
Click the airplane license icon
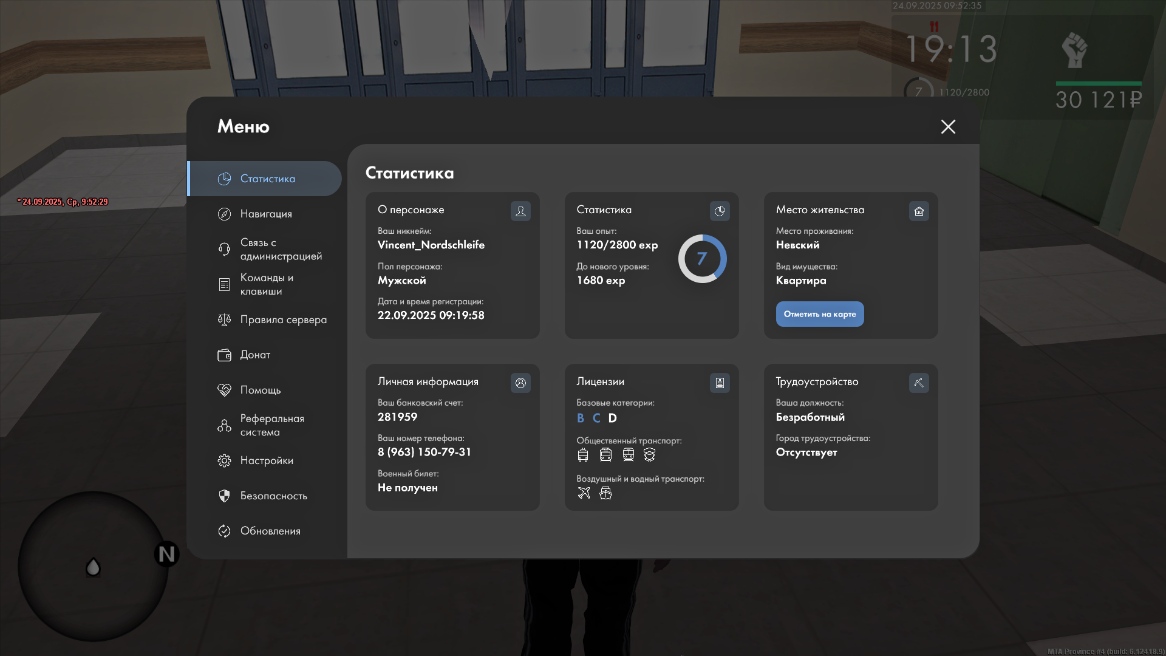coord(584,493)
